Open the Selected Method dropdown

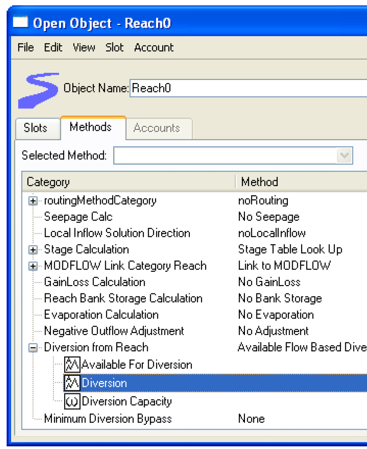(x=344, y=156)
